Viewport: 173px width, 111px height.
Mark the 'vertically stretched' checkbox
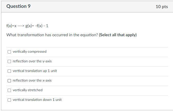click(x=9, y=90)
